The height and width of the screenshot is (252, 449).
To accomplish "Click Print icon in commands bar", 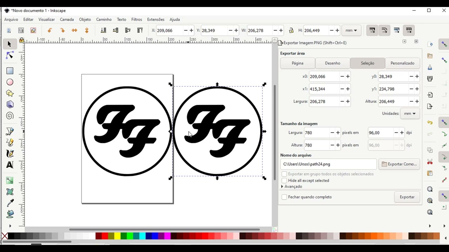I will (x=430, y=79).
